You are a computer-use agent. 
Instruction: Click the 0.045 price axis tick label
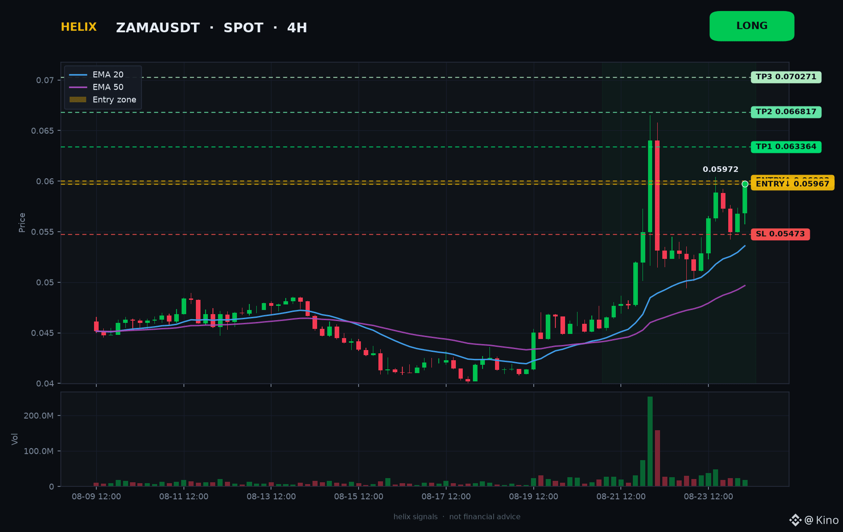pyautogui.click(x=43, y=333)
